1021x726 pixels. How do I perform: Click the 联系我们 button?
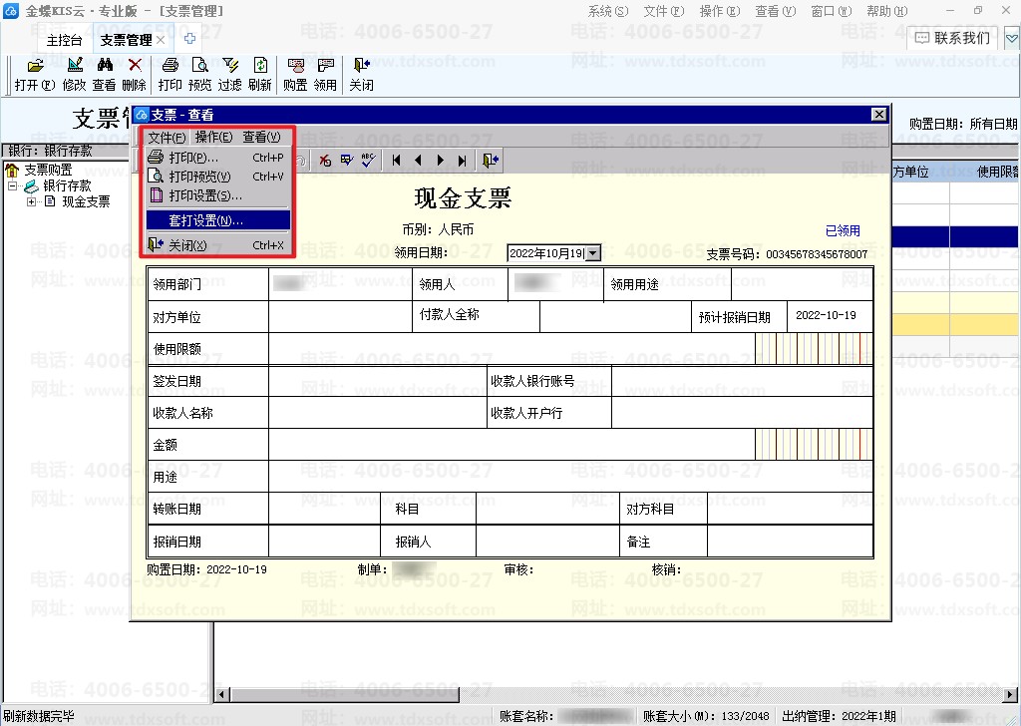(x=952, y=39)
